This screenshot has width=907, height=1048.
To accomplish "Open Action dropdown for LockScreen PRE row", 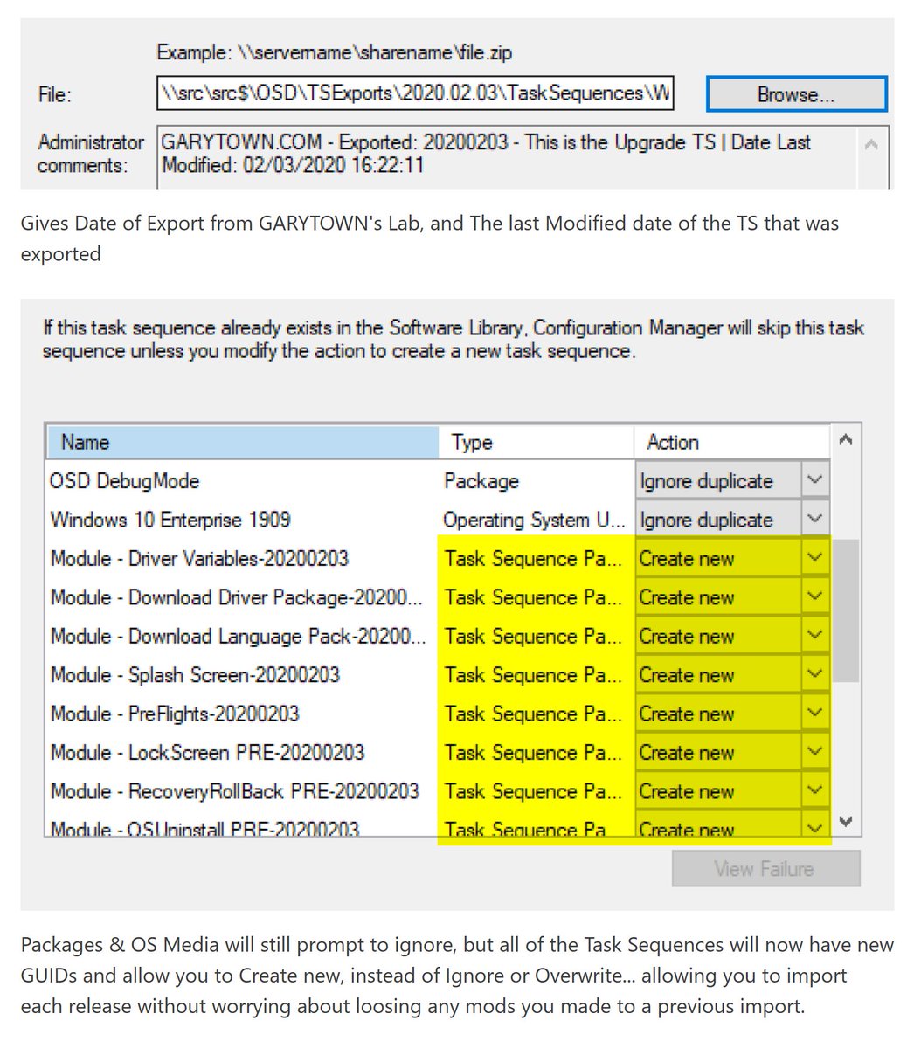I will 814,752.
